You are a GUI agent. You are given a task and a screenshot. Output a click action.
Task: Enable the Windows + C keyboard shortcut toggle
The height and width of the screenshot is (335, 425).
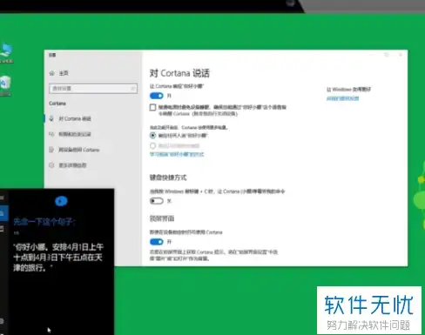point(157,201)
